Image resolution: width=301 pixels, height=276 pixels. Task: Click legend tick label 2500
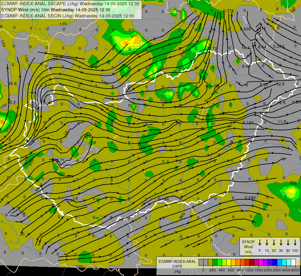pyautogui.click(x=277, y=270)
